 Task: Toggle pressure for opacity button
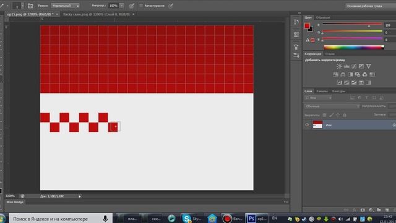point(132,6)
